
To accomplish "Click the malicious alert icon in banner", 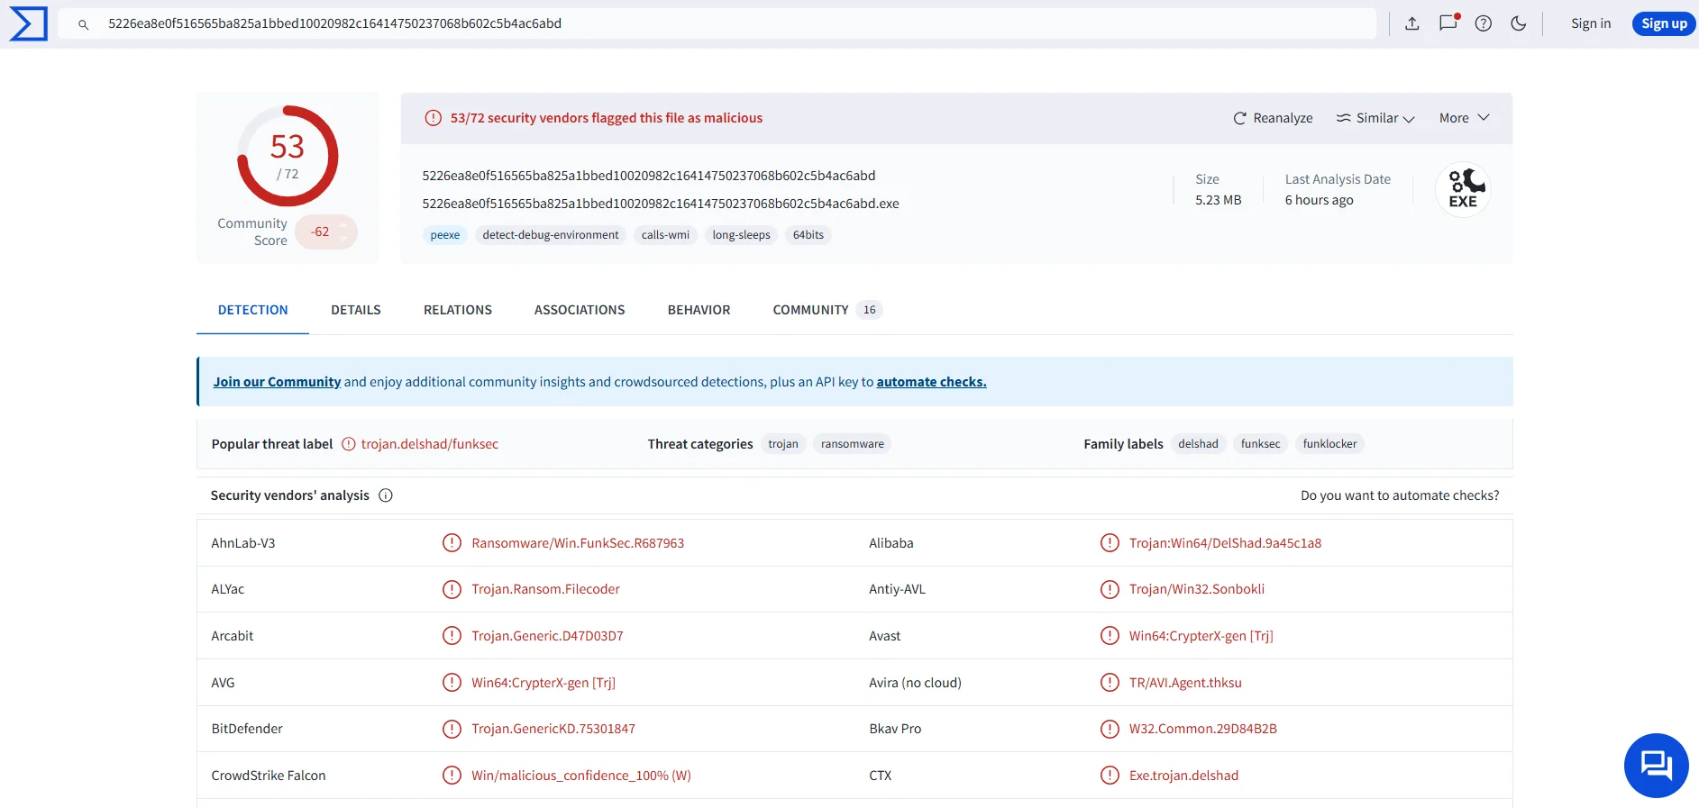I will coord(433,118).
